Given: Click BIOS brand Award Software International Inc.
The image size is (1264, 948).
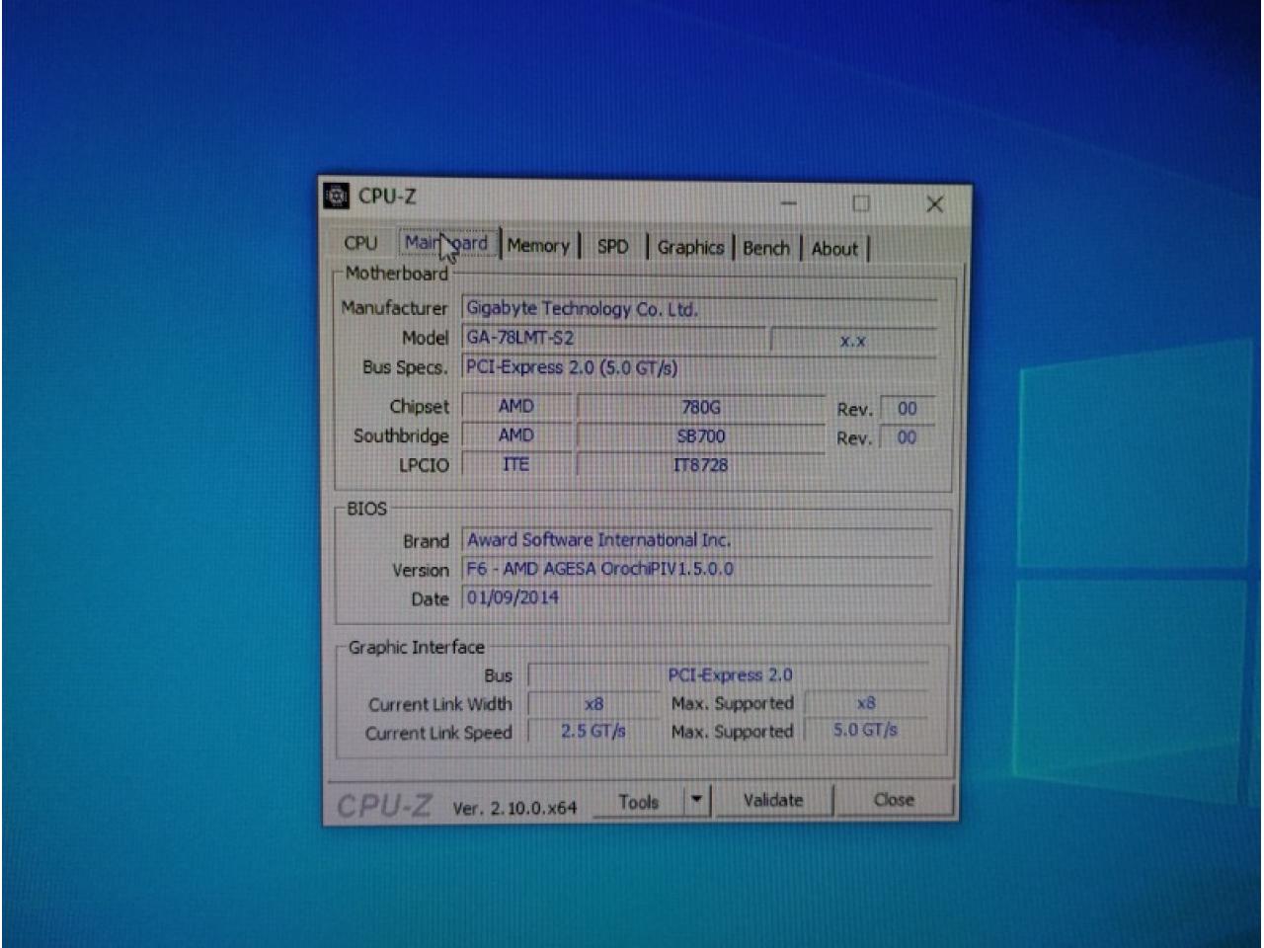Looking at the screenshot, I should click(x=698, y=540).
